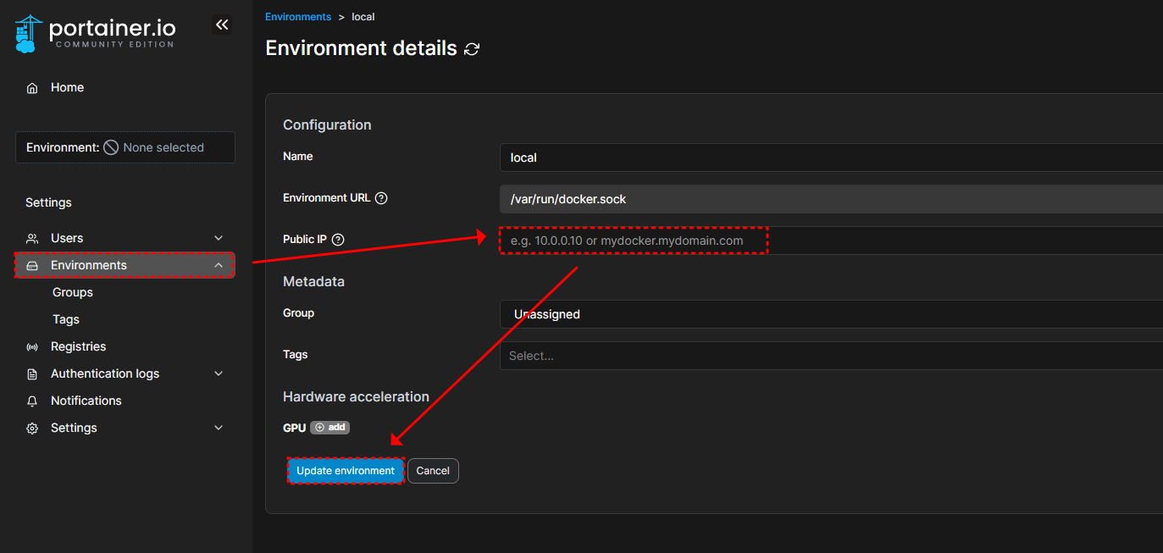1163x553 pixels.
Task: Click the GPU label
Action: 294,429
